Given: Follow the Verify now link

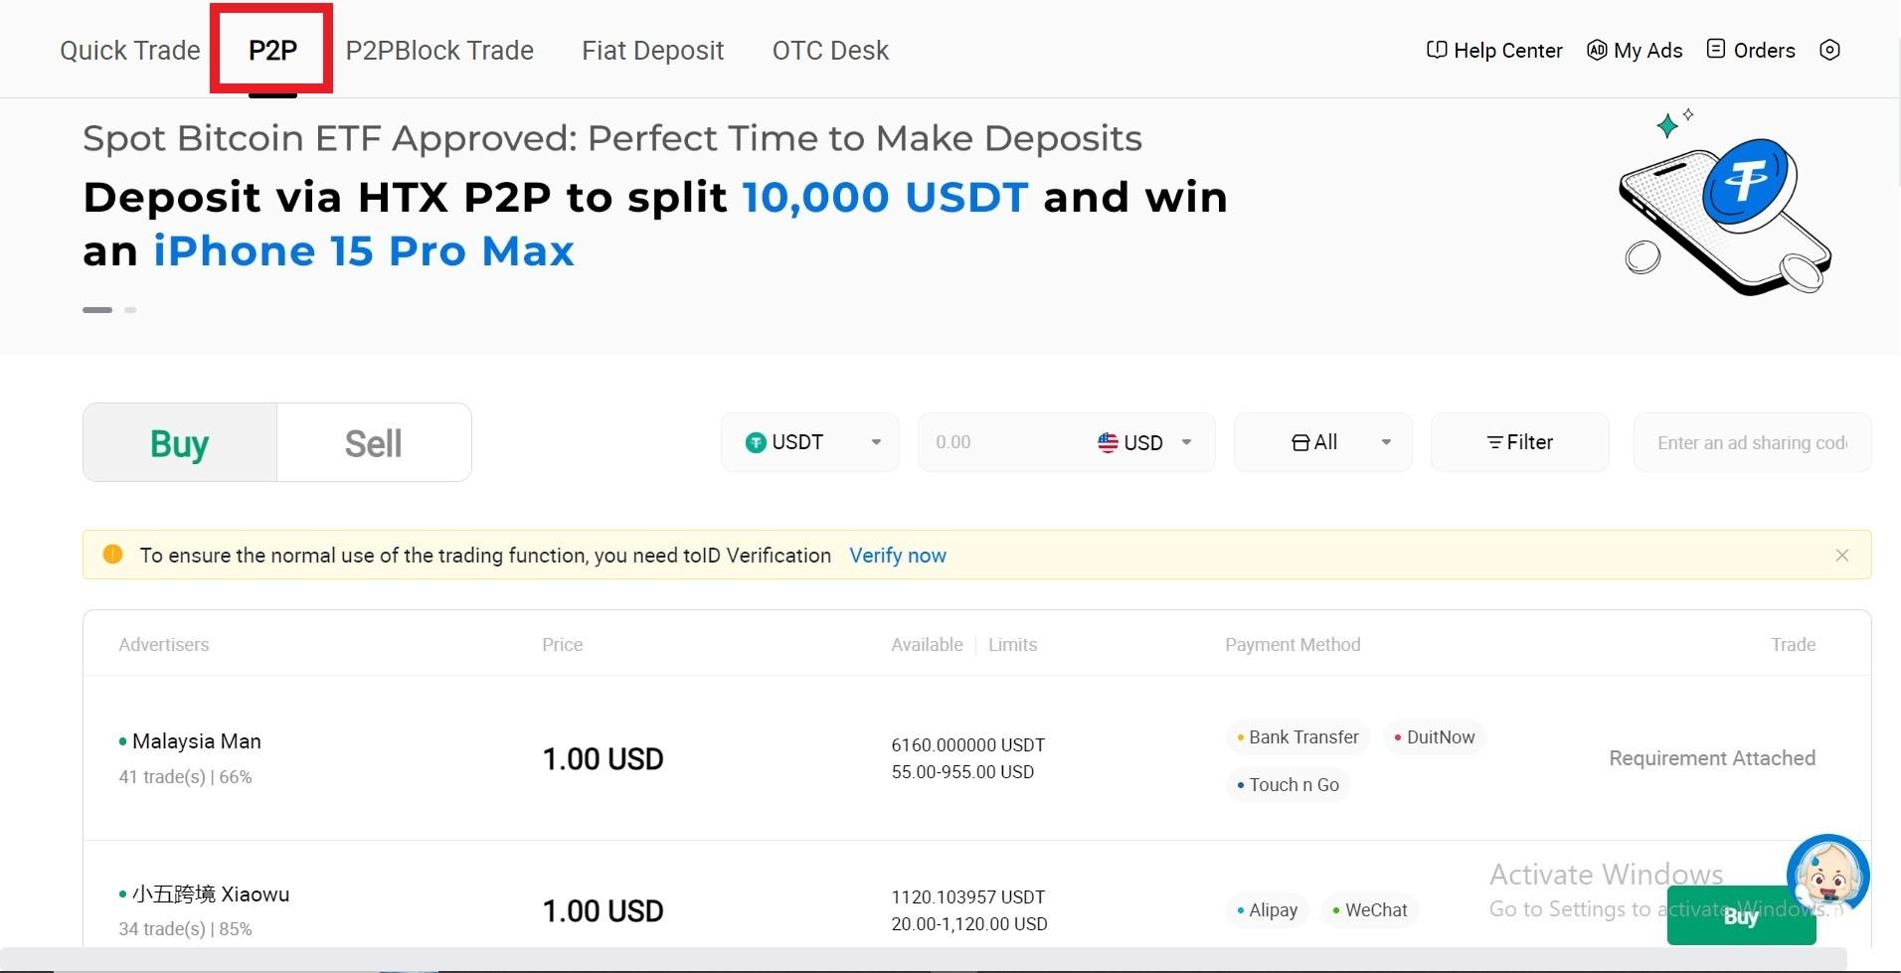Looking at the screenshot, I should coord(898,556).
